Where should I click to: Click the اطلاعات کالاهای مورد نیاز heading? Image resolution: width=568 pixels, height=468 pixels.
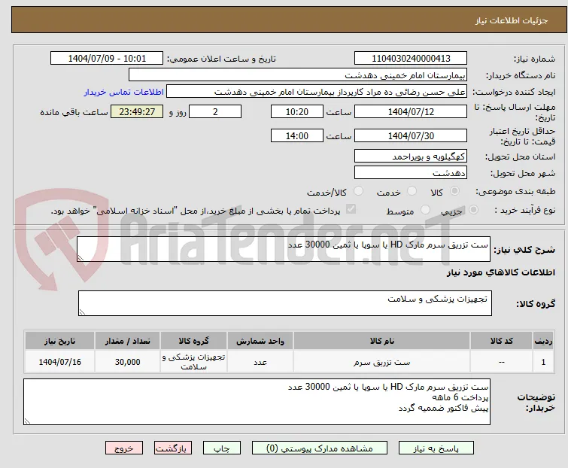click(500, 272)
